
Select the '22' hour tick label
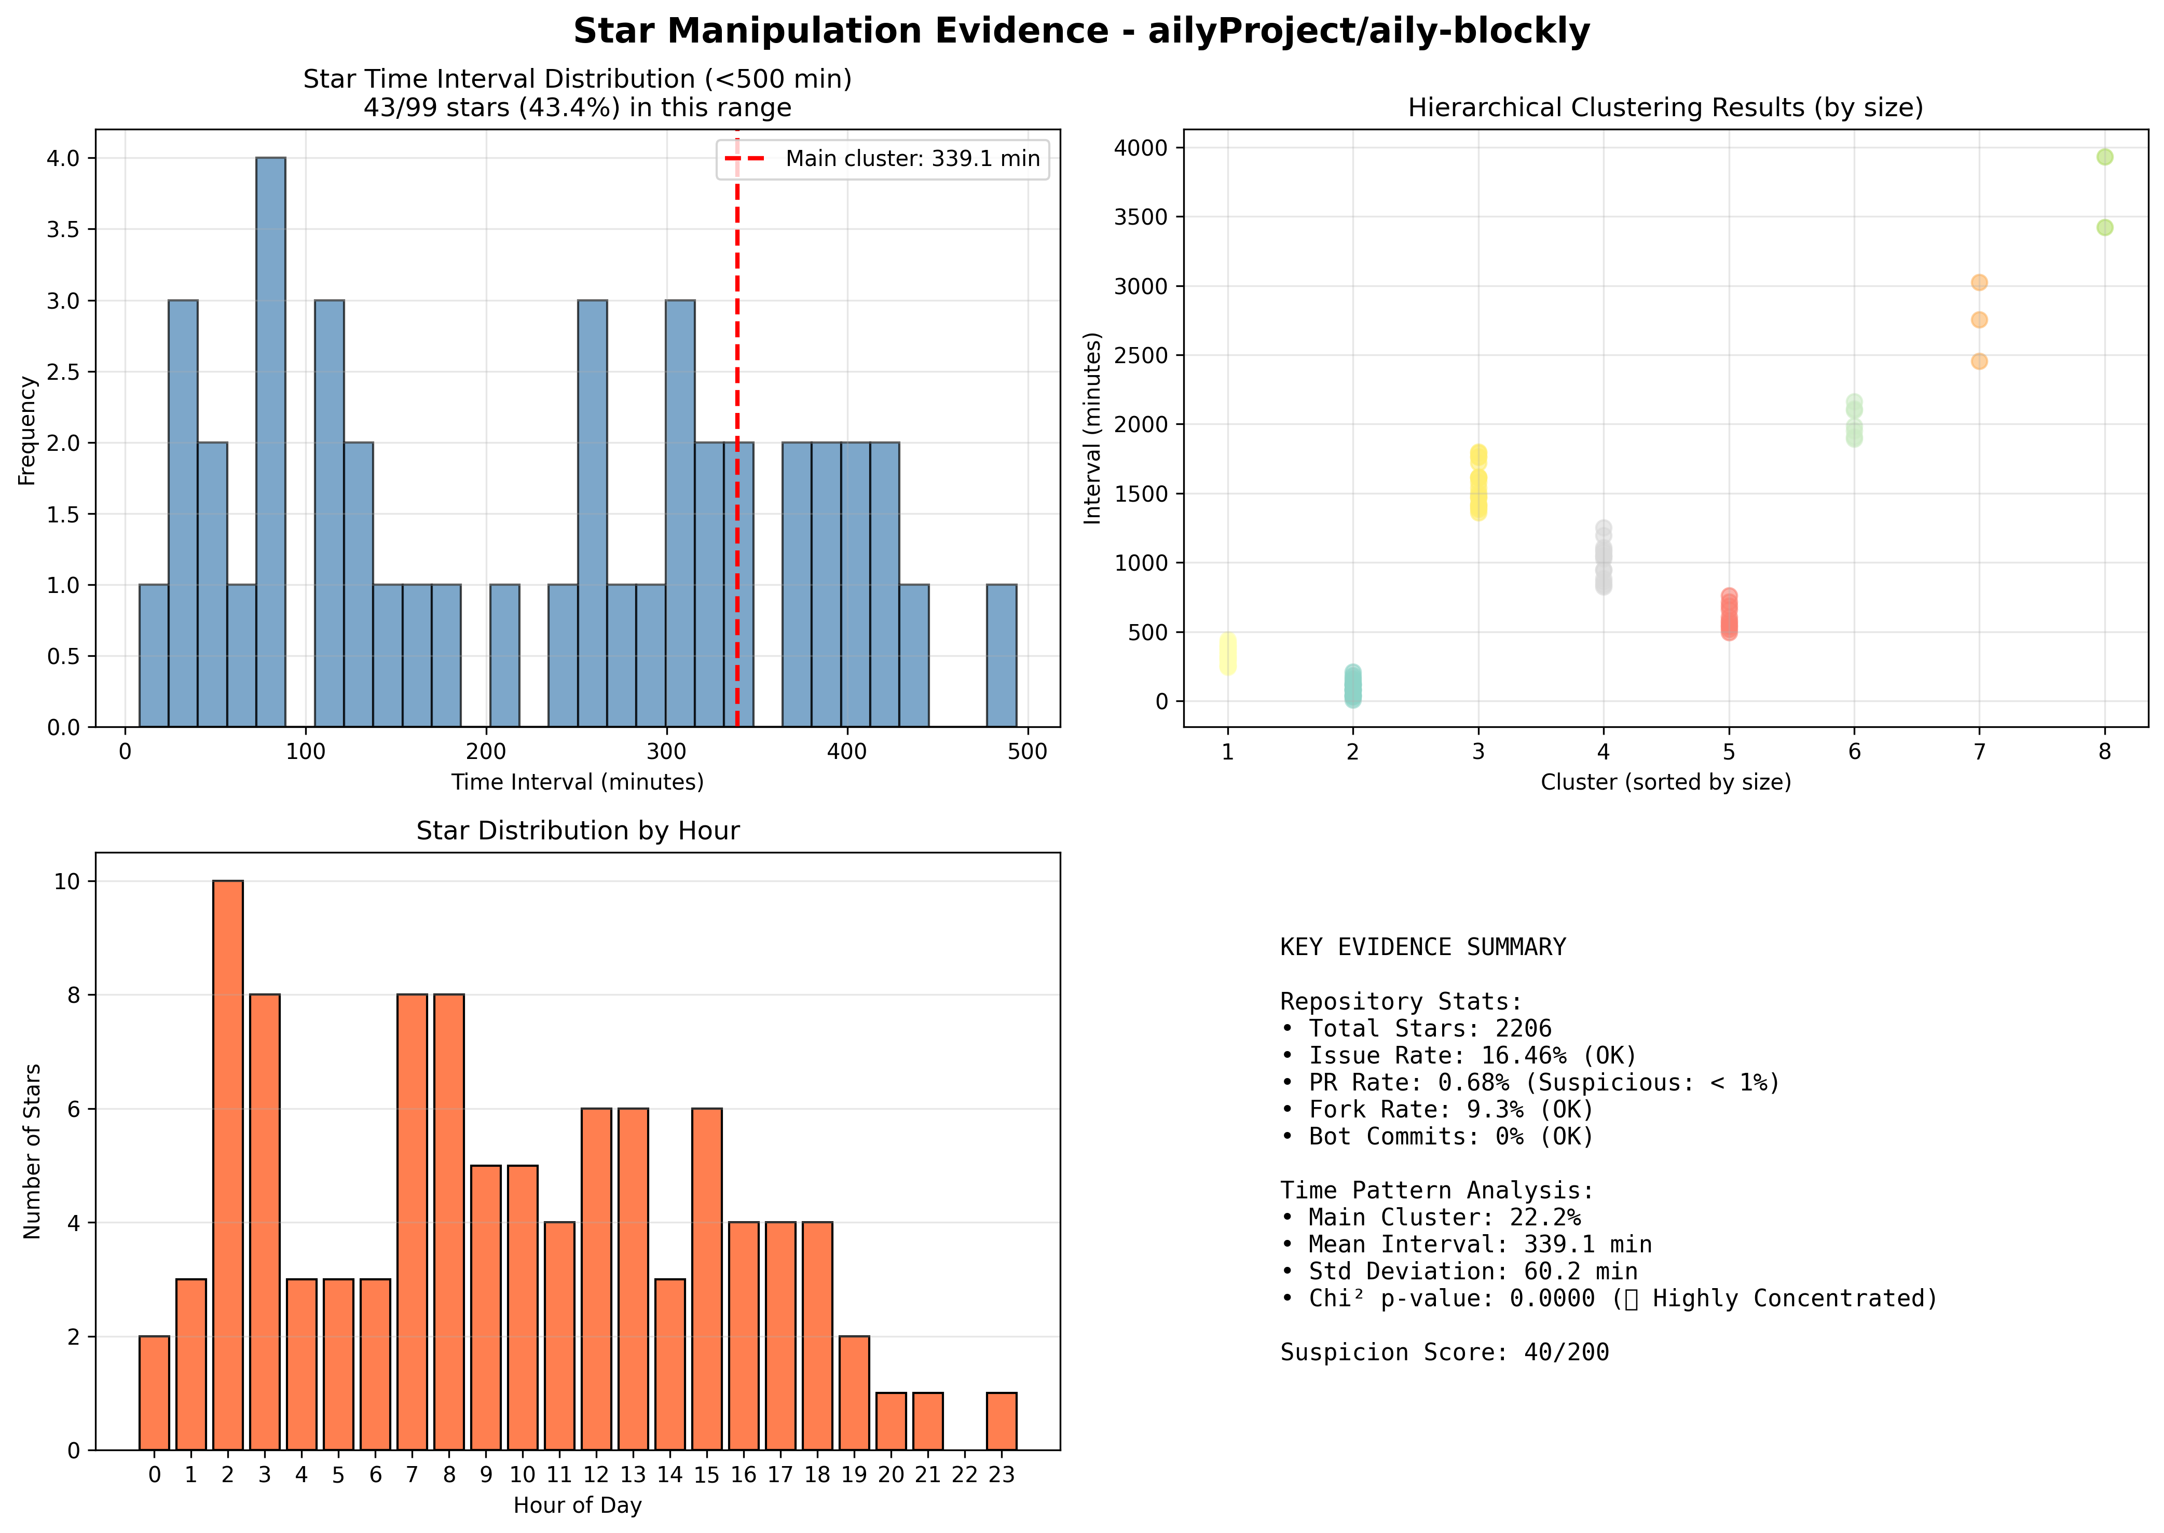pyautogui.click(x=964, y=1474)
